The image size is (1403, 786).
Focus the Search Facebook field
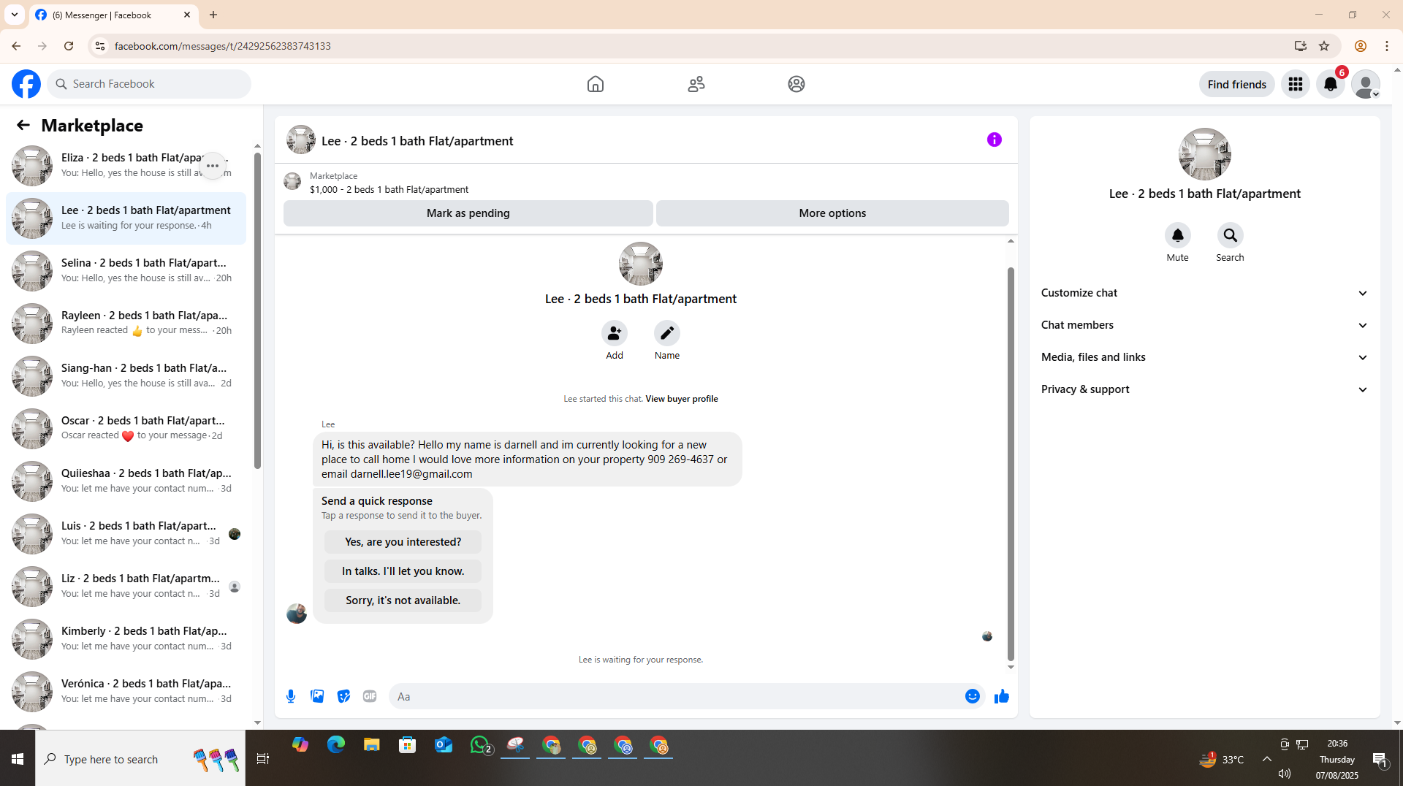pos(149,84)
